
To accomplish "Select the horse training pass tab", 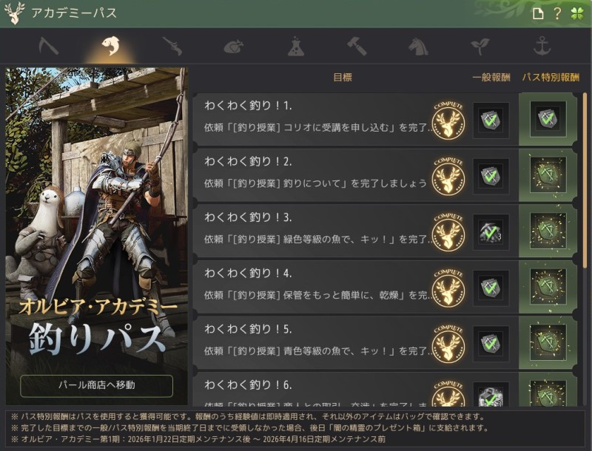I will (419, 47).
